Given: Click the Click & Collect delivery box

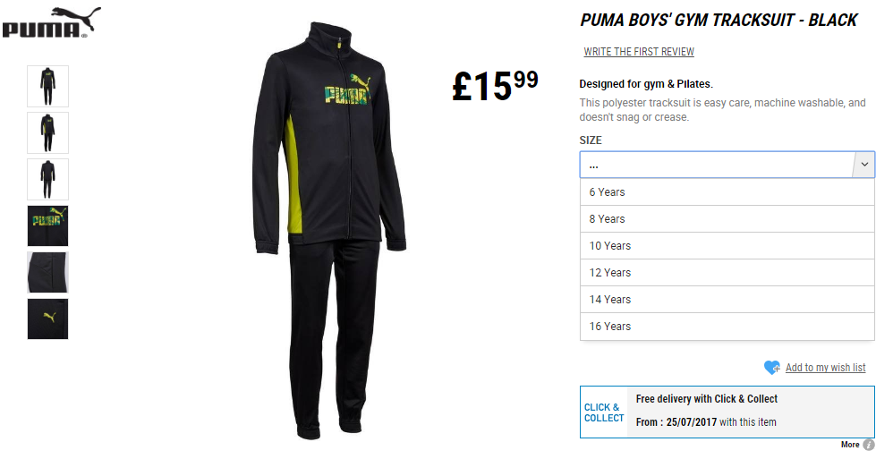Looking at the screenshot, I should (x=727, y=412).
